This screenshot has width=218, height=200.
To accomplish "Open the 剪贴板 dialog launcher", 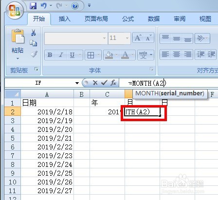I will (x=36, y=69).
